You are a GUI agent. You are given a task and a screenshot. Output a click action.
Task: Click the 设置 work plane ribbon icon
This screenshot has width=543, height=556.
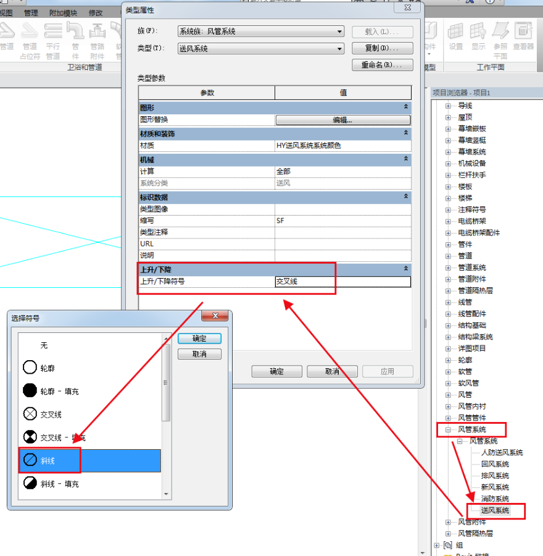click(455, 35)
